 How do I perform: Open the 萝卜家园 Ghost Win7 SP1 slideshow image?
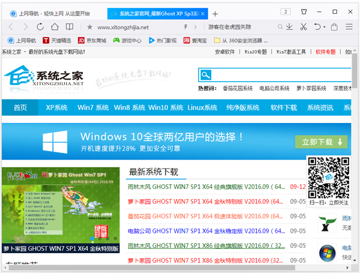click(x=61, y=210)
